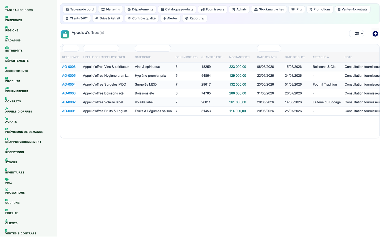The image size is (384, 237).
Task: Click the amount 286 000,00
Action: [238, 93]
